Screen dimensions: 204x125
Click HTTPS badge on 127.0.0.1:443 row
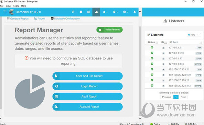coord(198,64)
